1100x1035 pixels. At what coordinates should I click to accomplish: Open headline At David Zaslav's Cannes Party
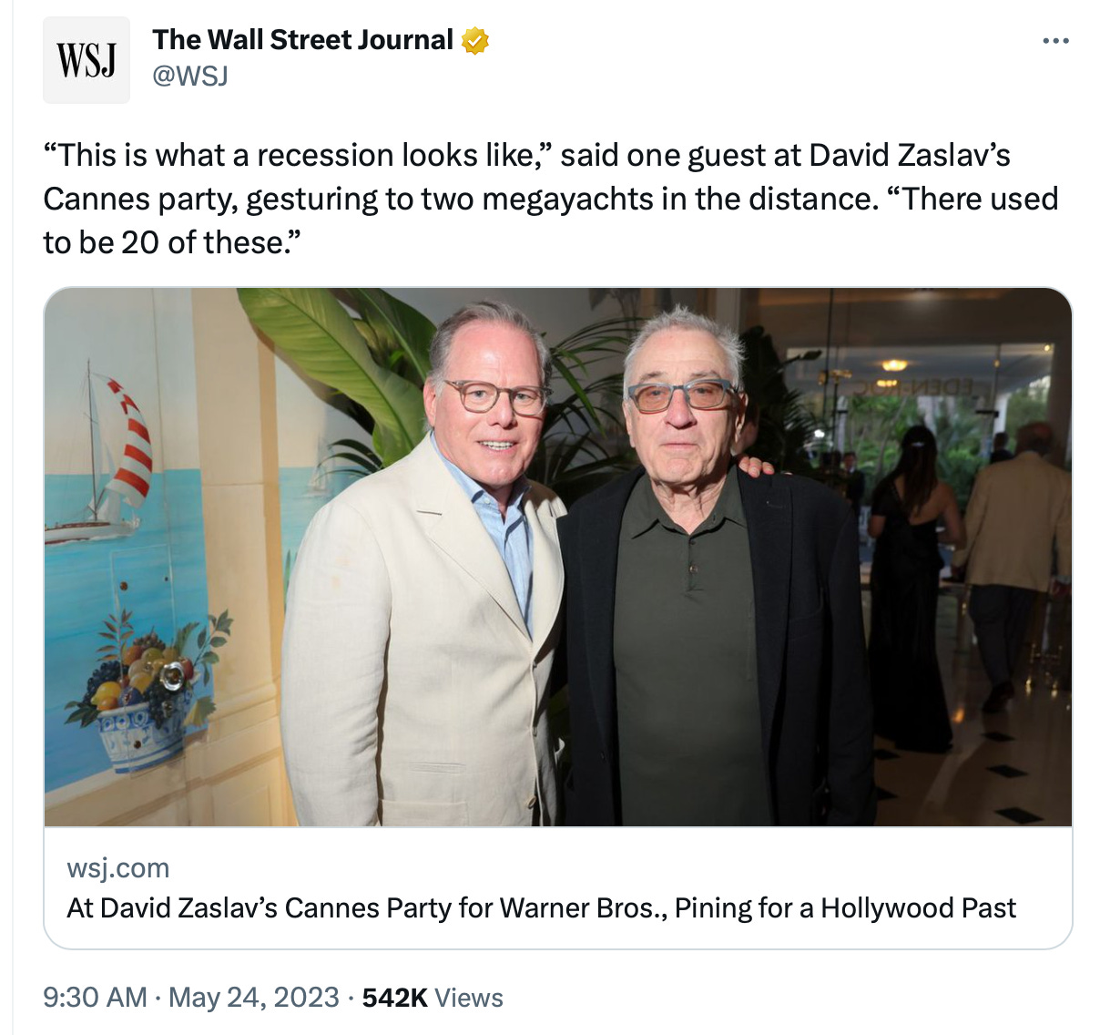[x=541, y=908]
